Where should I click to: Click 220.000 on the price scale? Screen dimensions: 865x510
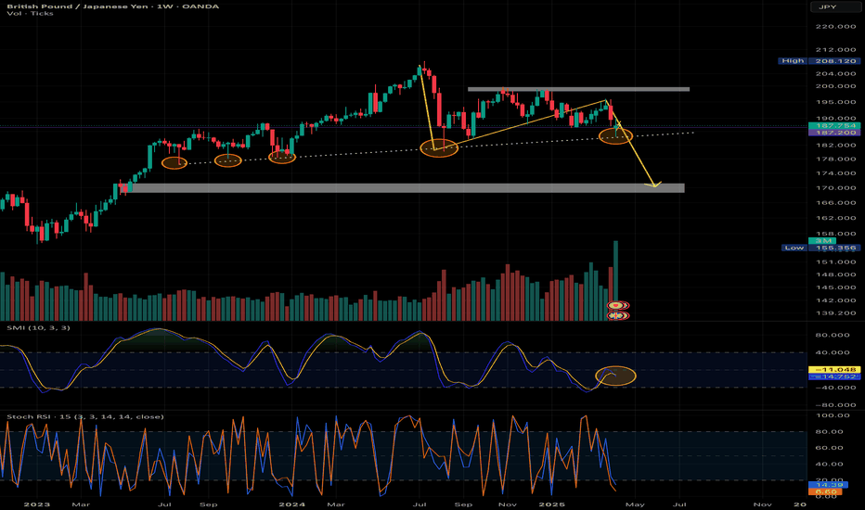pyautogui.click(x=835, y=27)
